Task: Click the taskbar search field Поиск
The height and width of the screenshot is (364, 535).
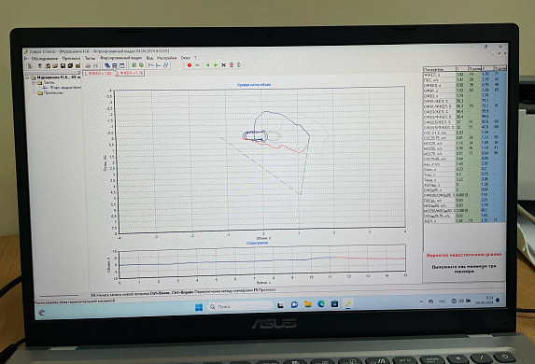Action: coord(239,307)
